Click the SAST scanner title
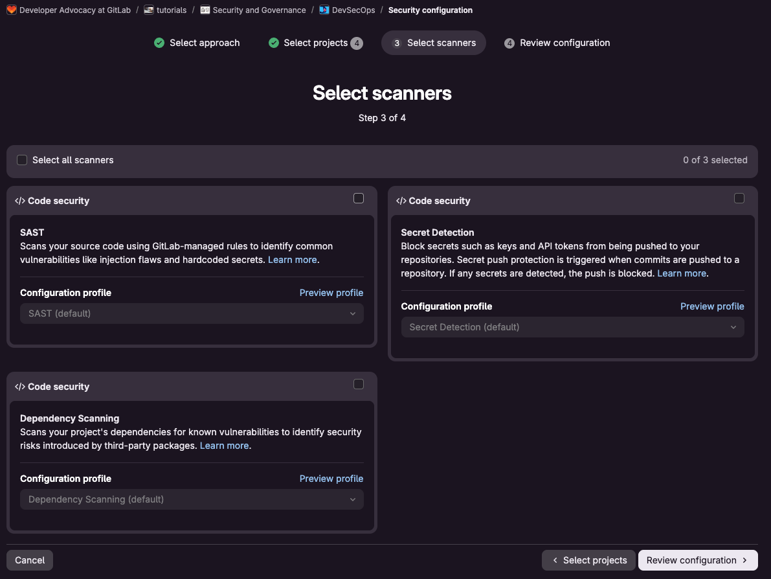Image resolution: width=771 pixels, height=579 pixels. point(32,233)
